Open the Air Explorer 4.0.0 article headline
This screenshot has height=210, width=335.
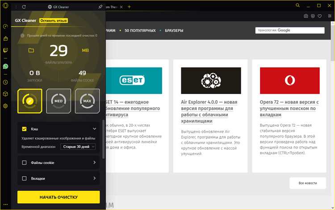tap(209, 111)
